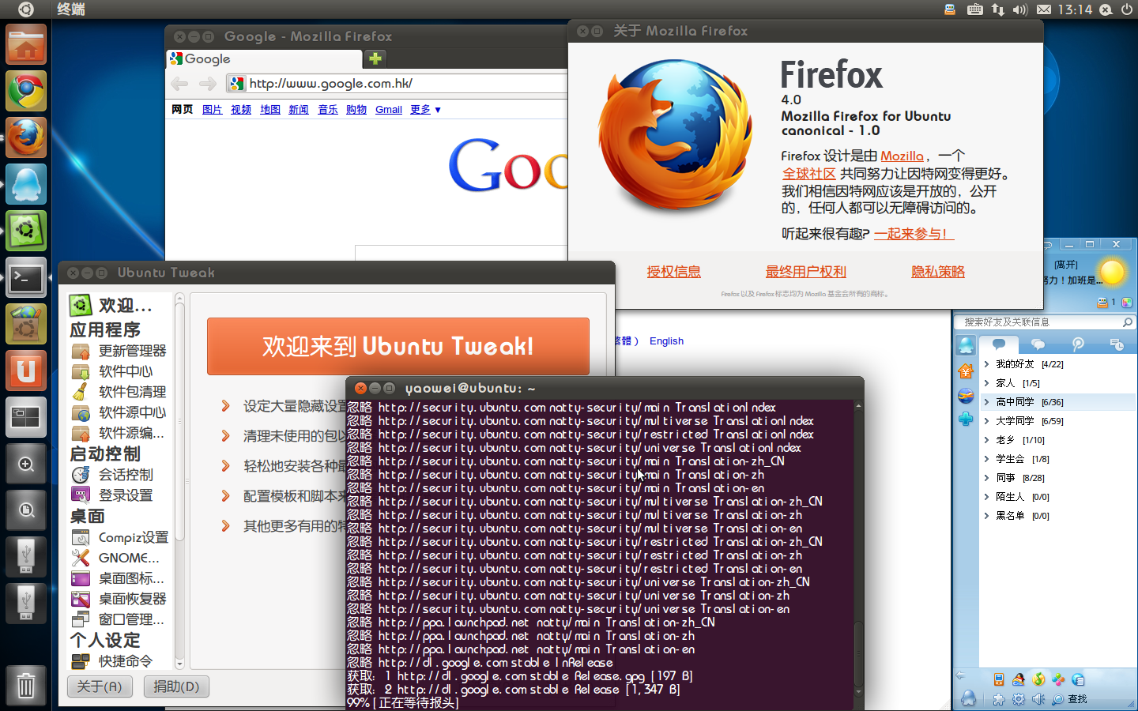The image size is (1138, 711).
Task: Click 一起来参与 link
Action: 914,234
